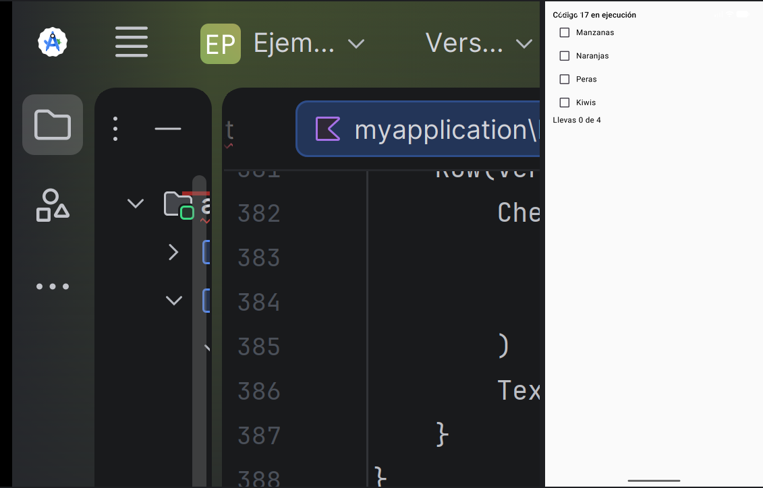Show more tool windows ellipsis
Image resolution: width=763 pixels, height=488 pixels.
(x=53, y=286)
